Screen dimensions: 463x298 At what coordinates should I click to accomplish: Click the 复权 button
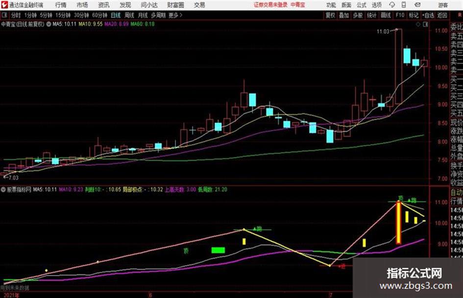pos(330,15)
